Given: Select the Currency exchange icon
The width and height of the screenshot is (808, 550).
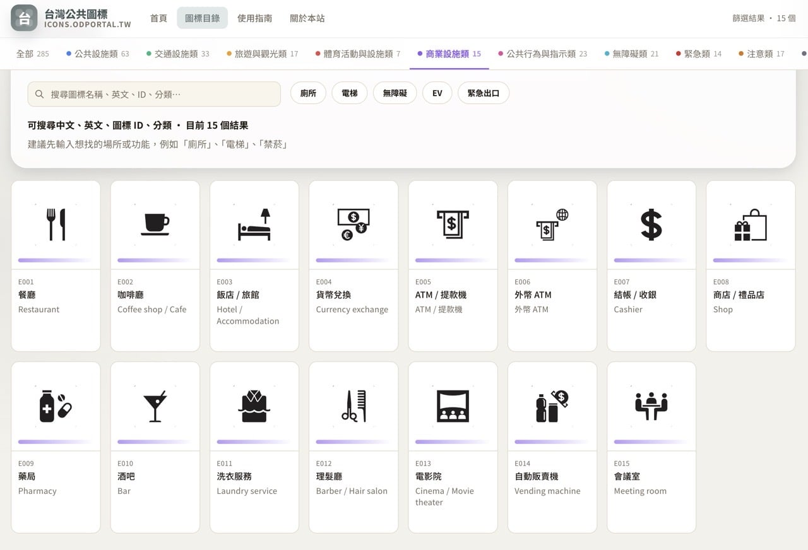Looking at the screenshot, I should click(x=353, y=224).
